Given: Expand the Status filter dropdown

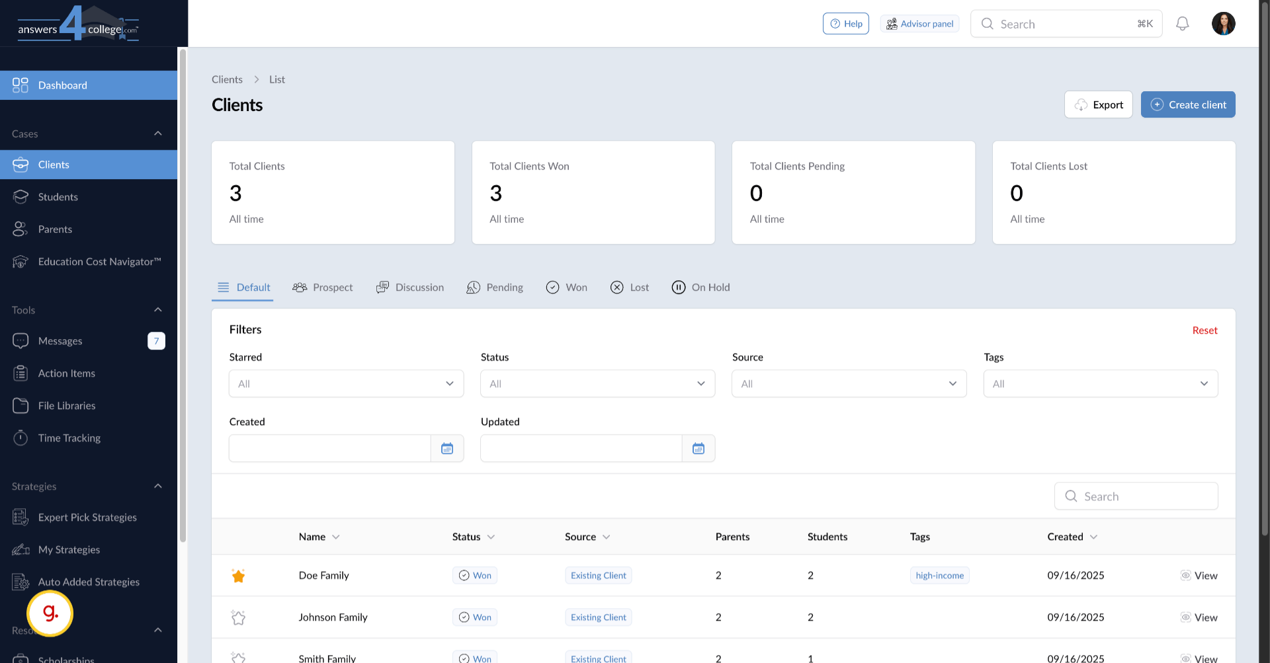Looking at the screenshot, I should 597,384.
